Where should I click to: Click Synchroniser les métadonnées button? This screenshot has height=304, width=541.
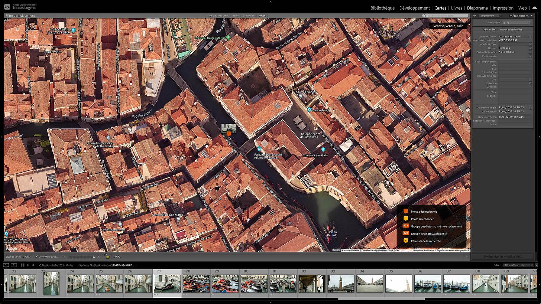503,256
